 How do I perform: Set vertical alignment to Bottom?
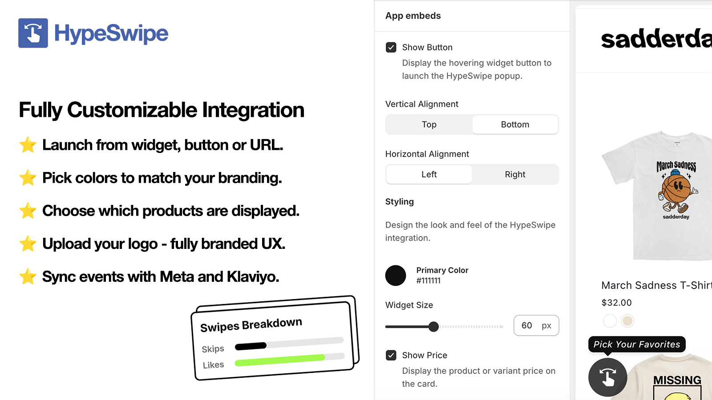[515, 124]
